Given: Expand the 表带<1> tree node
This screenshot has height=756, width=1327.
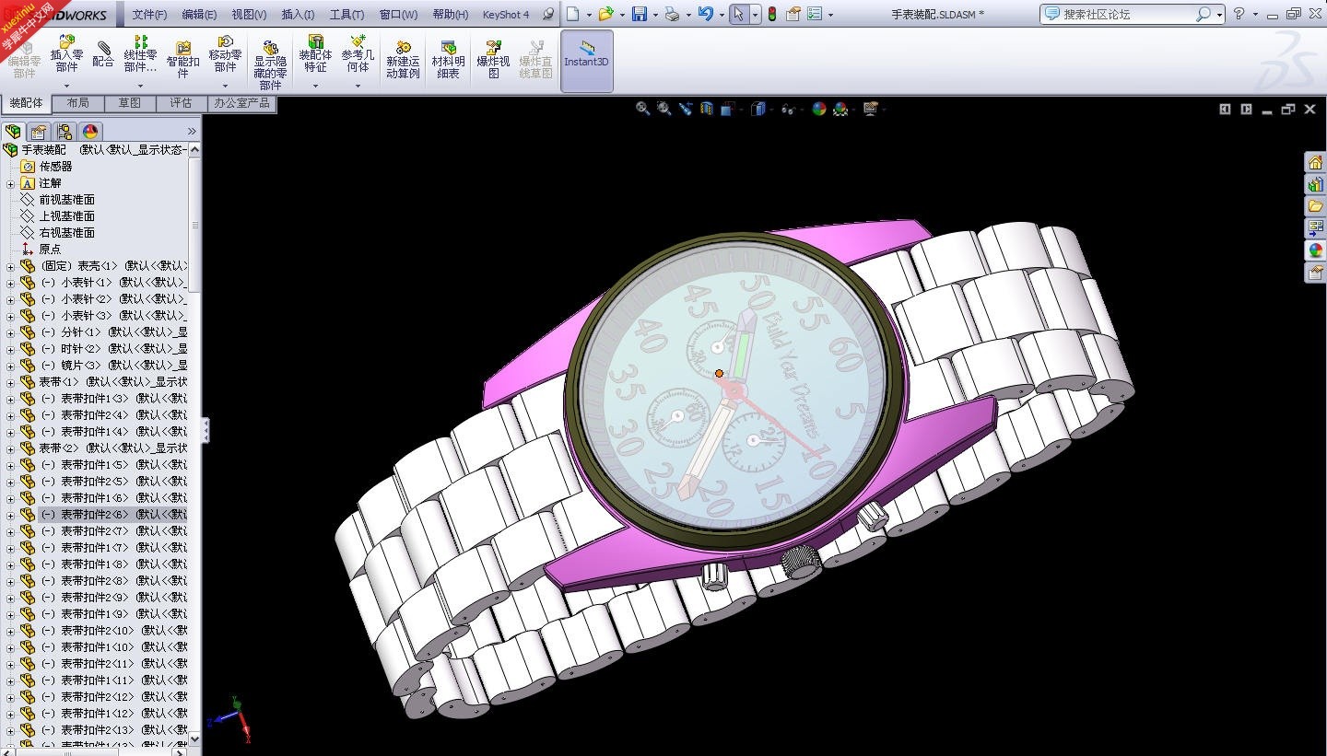Looking at the screenshot, I should (10, 382).
